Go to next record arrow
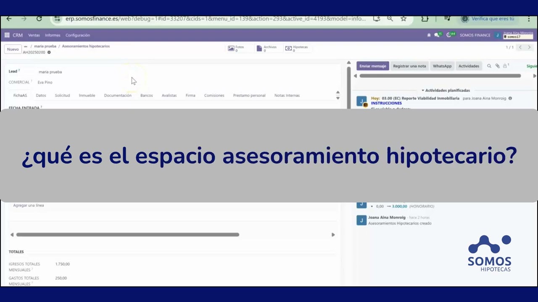 [x=530, y=47]
